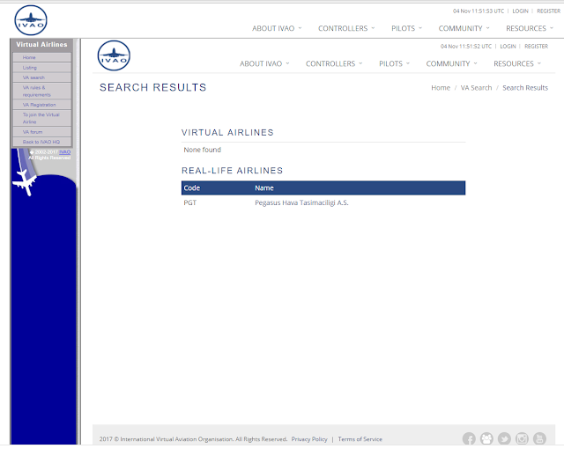Click Pegasus Hava Tasimaciligi A.S. name cell
564x456 pixels.
[301, 202]
